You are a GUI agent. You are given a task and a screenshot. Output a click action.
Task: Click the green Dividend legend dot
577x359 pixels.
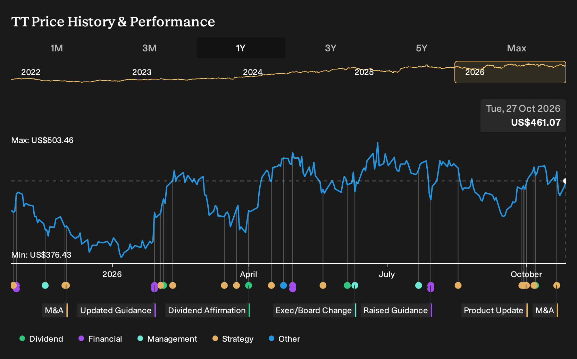point(22,338)
